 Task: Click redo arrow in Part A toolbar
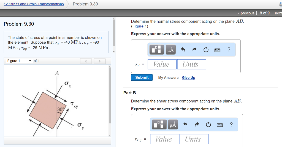tap(194, 49)
